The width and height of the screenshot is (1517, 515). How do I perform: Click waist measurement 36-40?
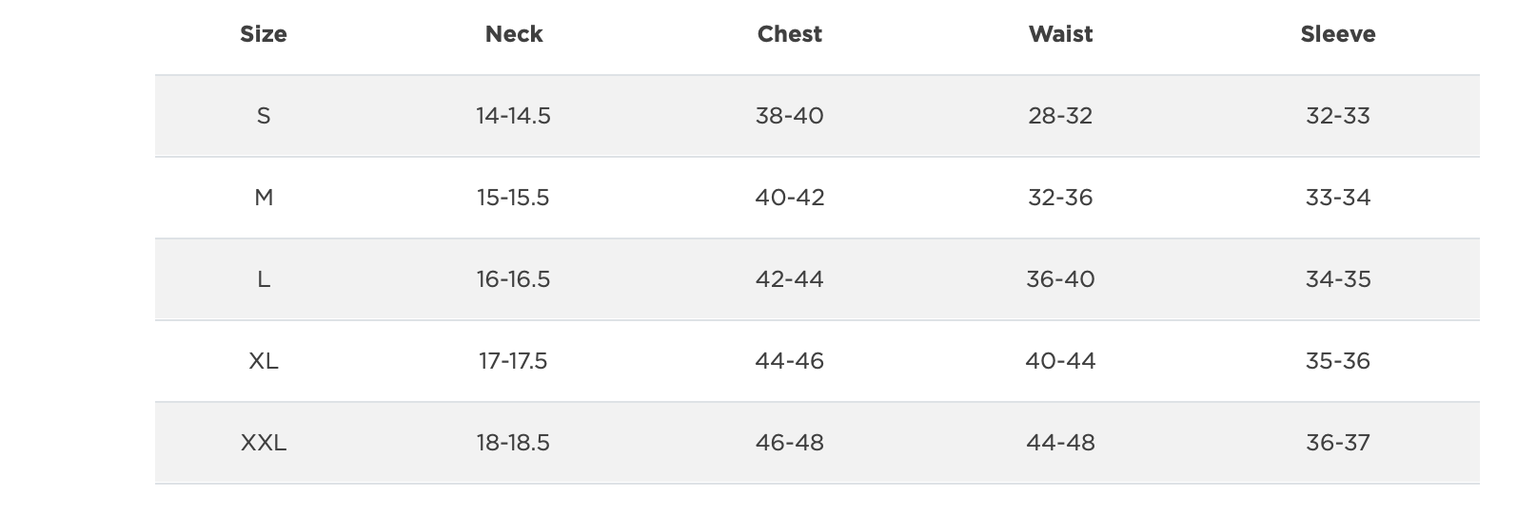point(1061,279)
